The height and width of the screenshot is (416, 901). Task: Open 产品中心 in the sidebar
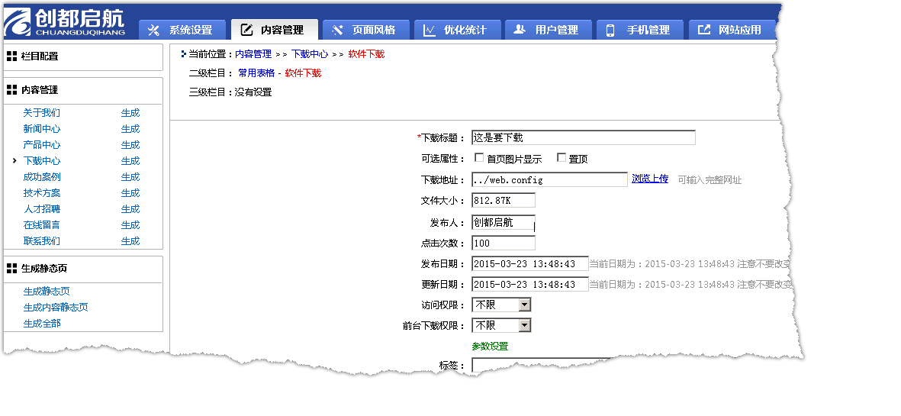point(41,145)
